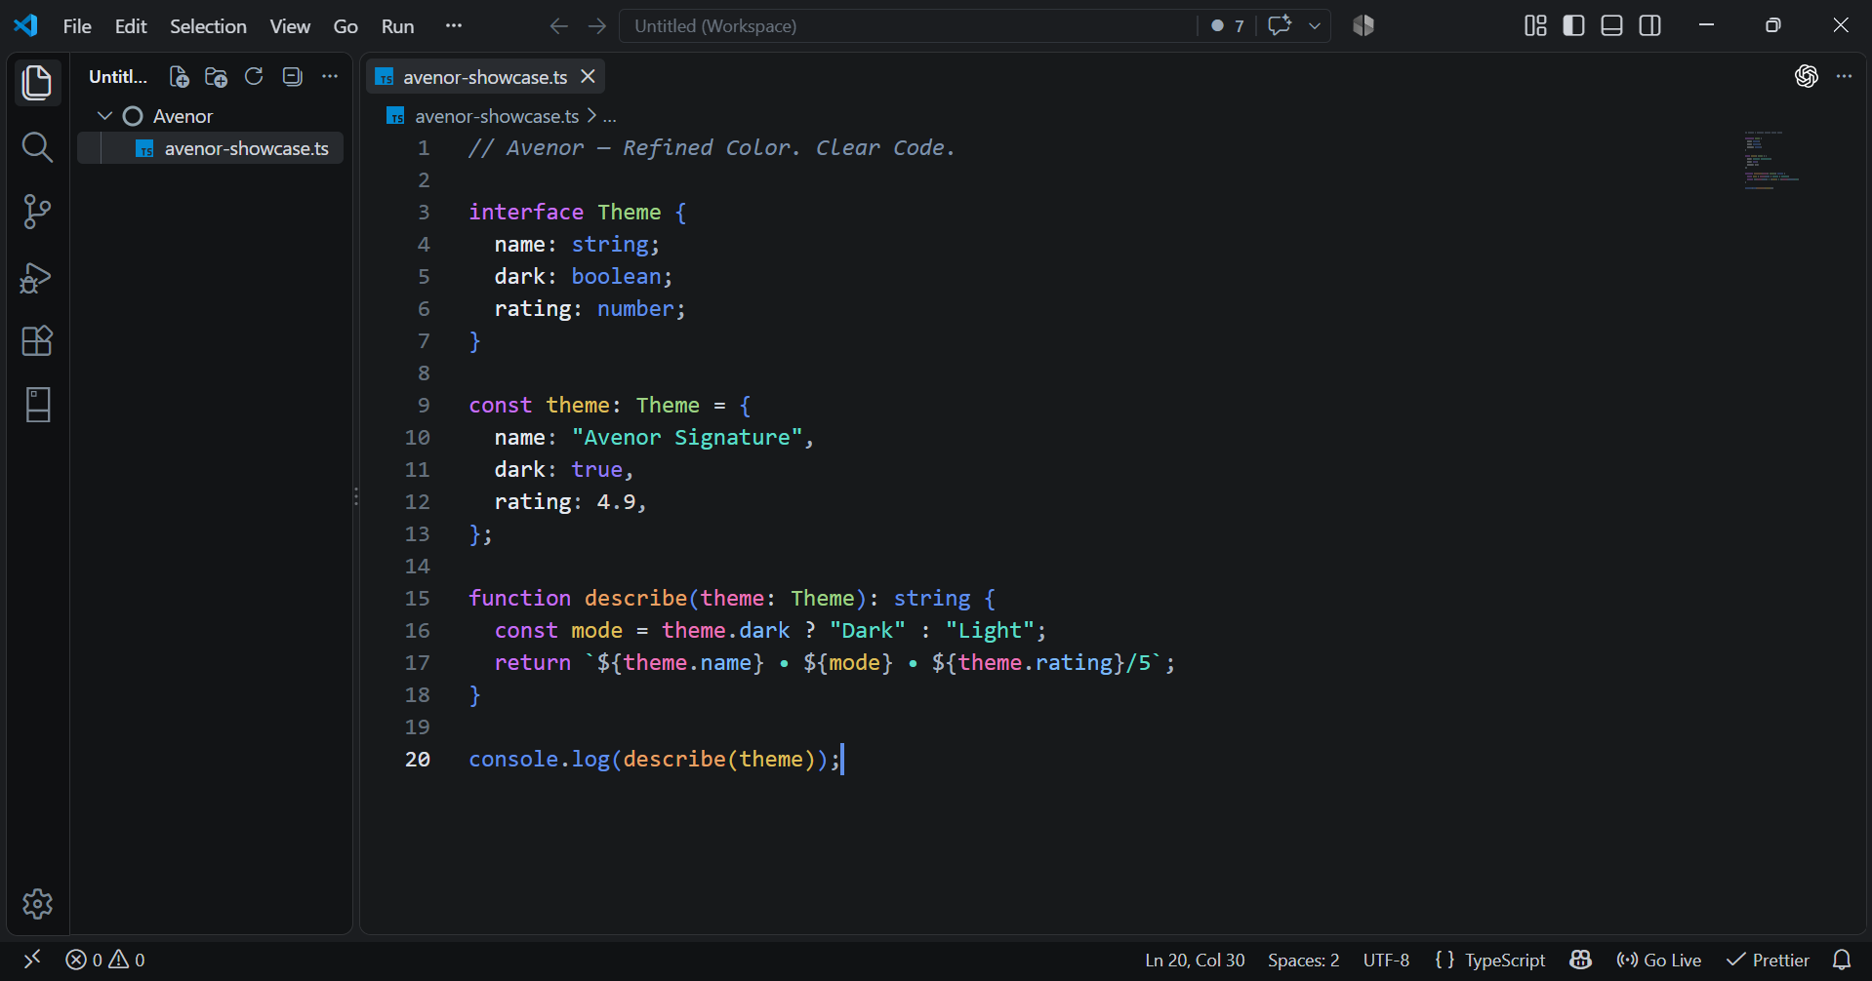Click Ln 20, Col 30 to go to line

tap(1195, 961)
